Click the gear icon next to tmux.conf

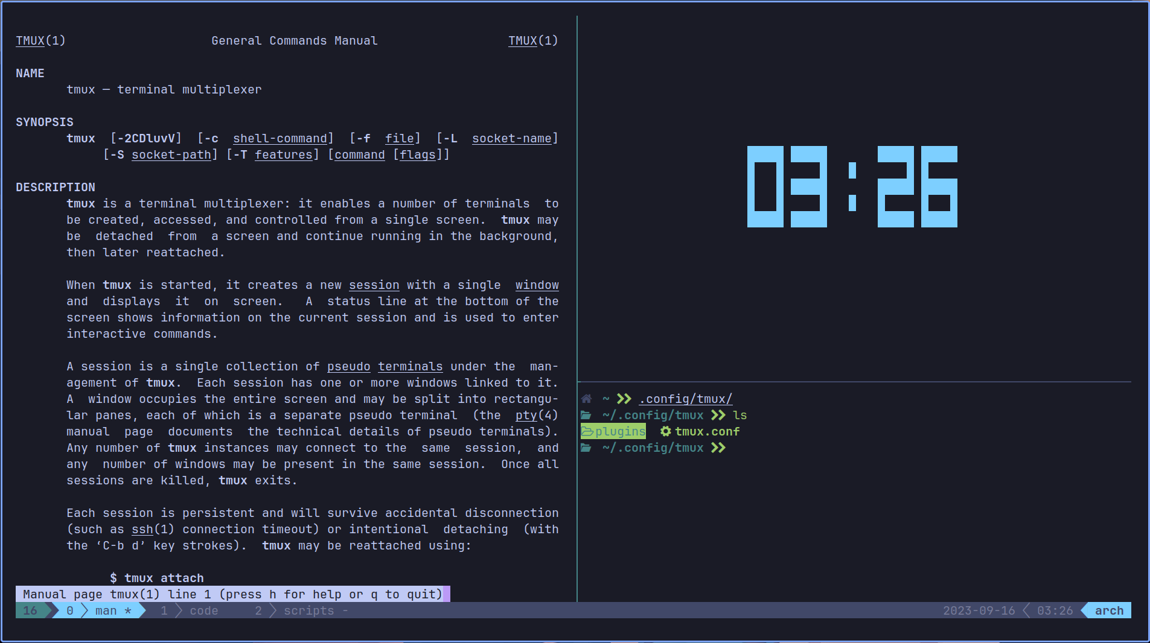tap(665, 431)
